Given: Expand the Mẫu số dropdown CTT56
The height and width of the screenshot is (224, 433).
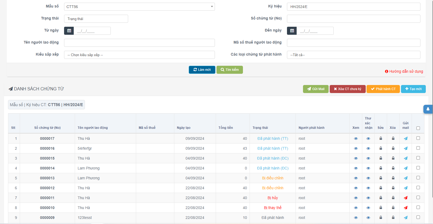Looking at the screenshot, I should click(139, 7).
